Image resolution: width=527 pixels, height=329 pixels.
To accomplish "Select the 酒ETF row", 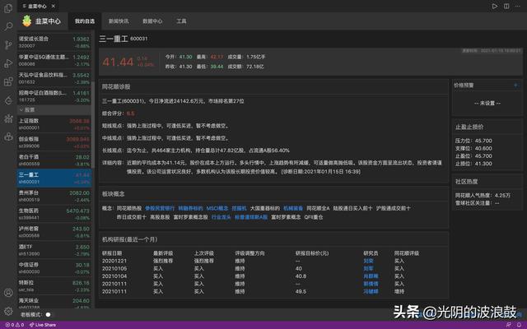I will (x=54, y=250).
